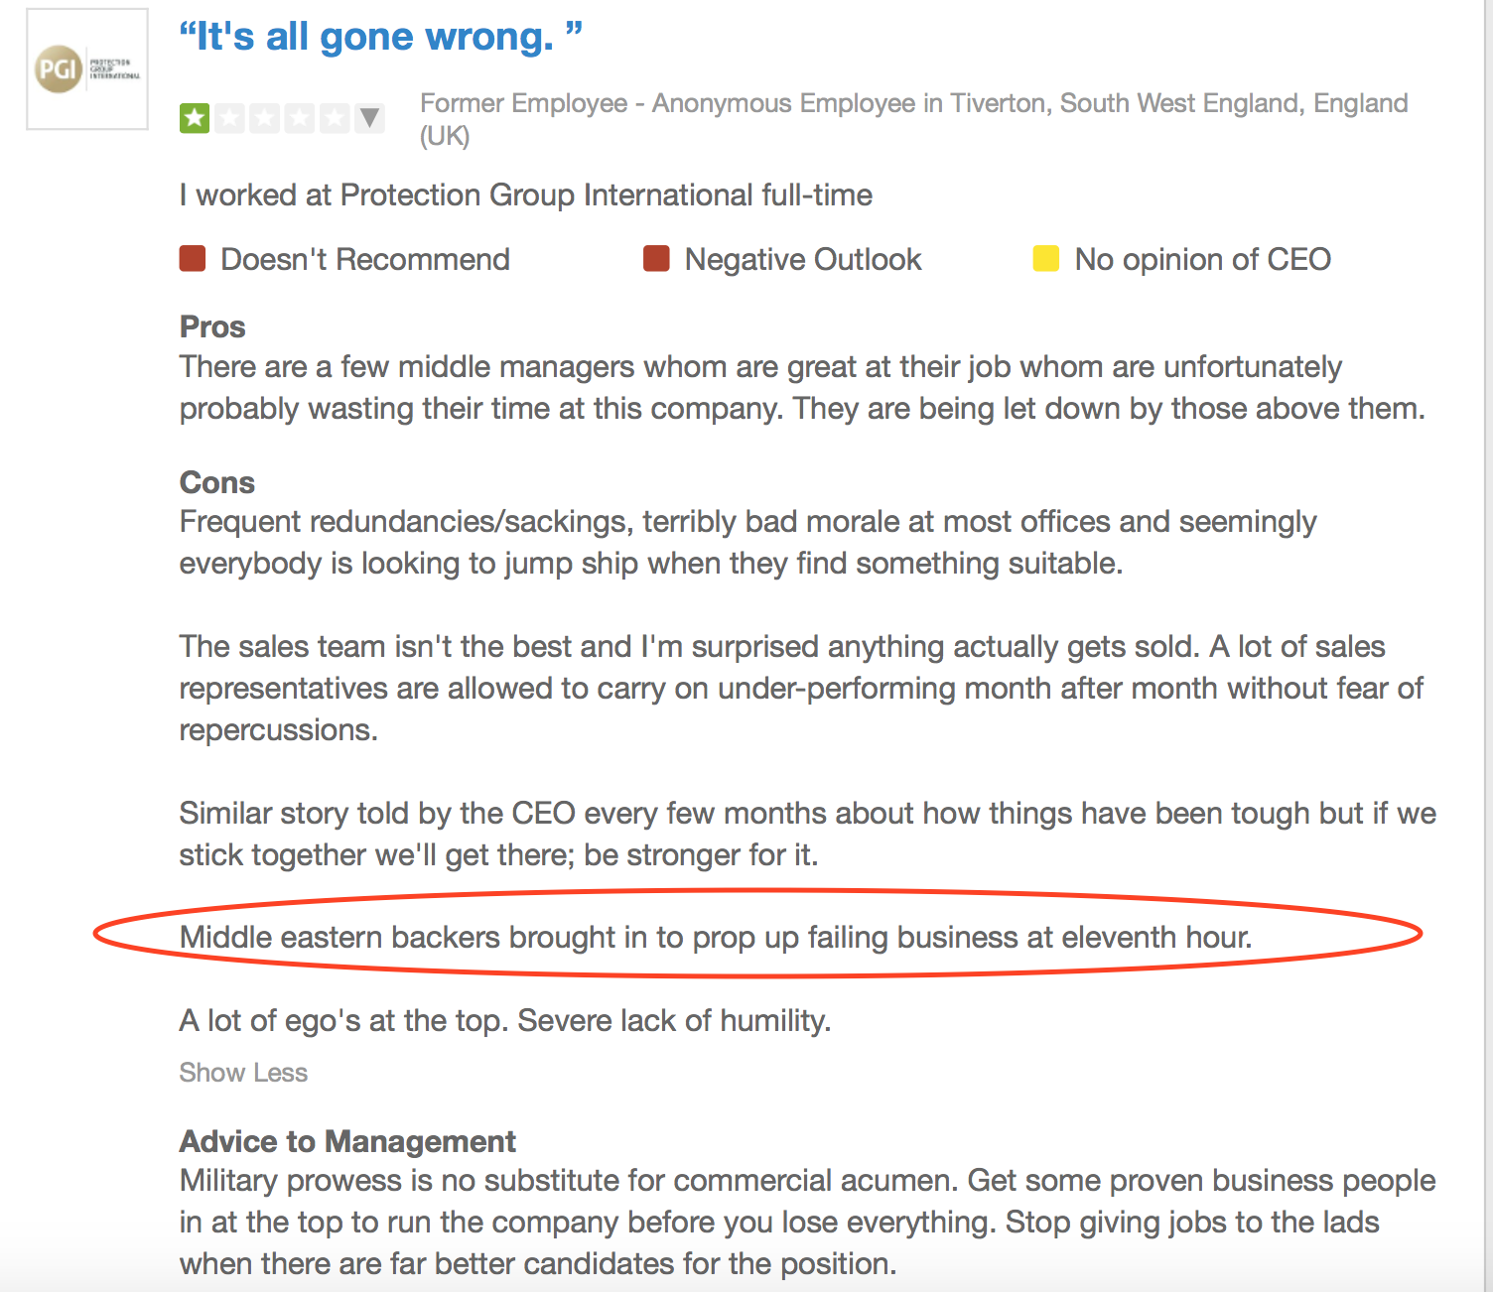Click the No opinion of CEO label
Screen dimensions: 1493x1292
pos(1203,259)
